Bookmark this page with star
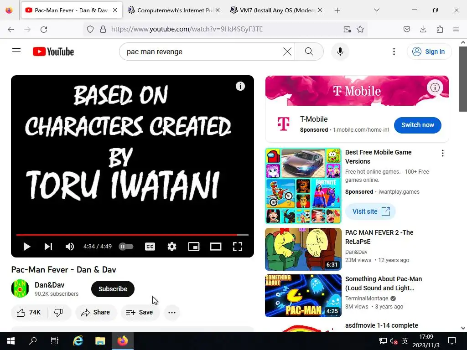This screenshot has width=467, height=350. pos(360,29)
